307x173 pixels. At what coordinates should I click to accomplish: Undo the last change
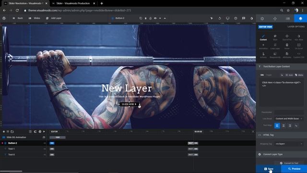click(220, 18)
